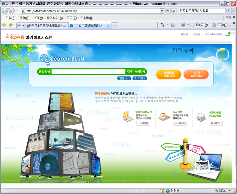Click the 인터넷 zone globe icon in status bar
Image resolution: width=237 pixels, height=194 pixels.
(x=168, y=191)
